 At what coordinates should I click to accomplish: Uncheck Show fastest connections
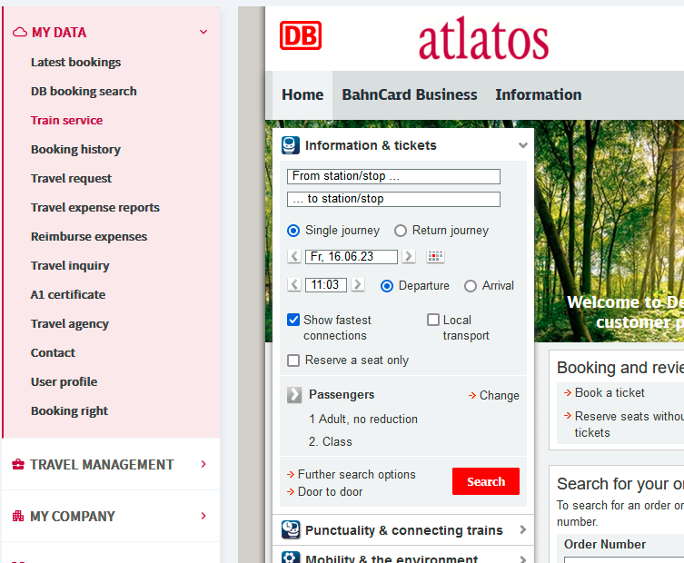(293, 320)
